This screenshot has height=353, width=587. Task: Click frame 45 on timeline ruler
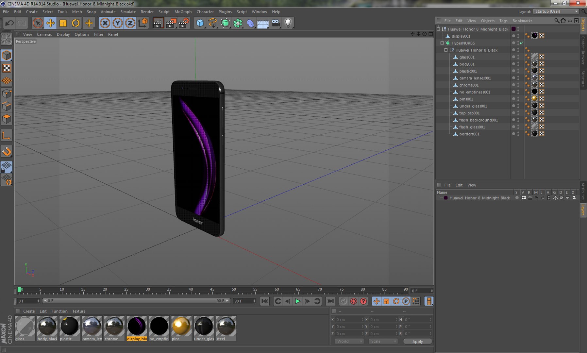[212, 290]
